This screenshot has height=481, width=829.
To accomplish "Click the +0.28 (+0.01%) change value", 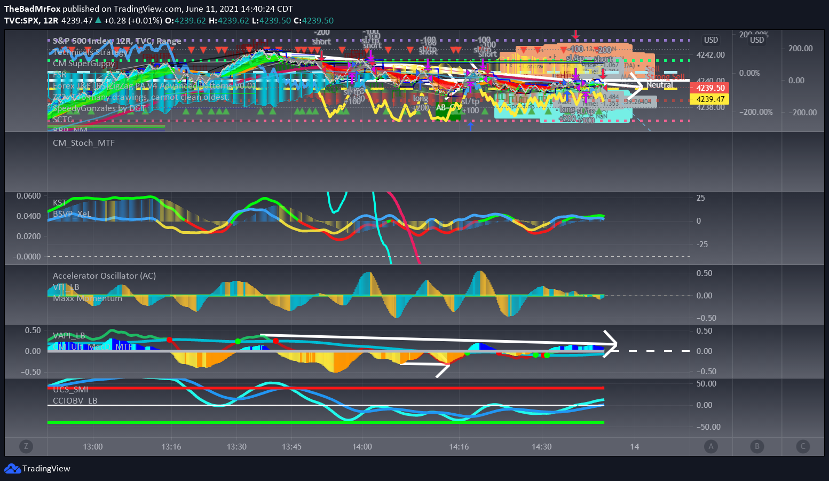I will click(133, 20).
